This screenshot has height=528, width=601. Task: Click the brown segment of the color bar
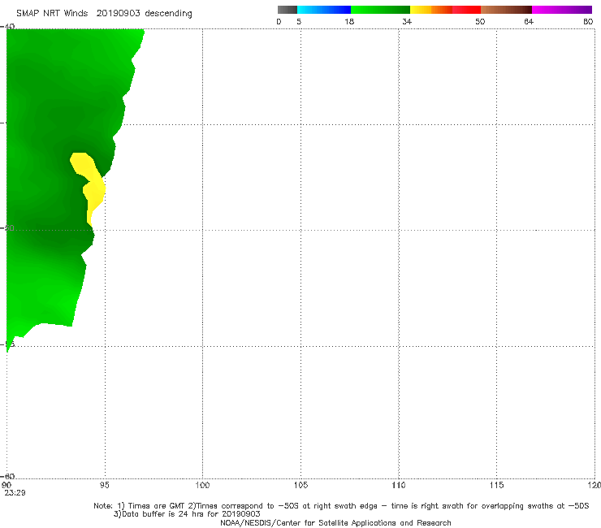(x=506, y=10)
